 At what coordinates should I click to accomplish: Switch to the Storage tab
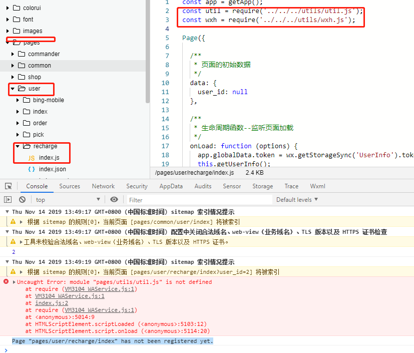pyautogui.click(x=263, y=186)
